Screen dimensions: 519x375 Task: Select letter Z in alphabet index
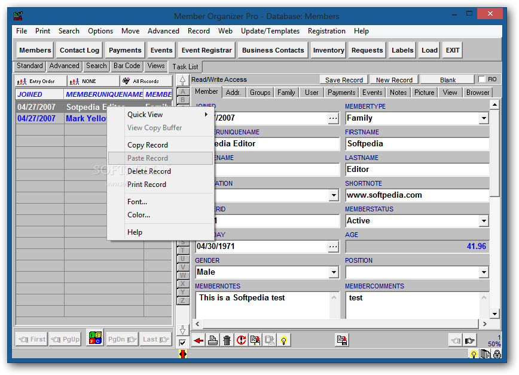183,300
